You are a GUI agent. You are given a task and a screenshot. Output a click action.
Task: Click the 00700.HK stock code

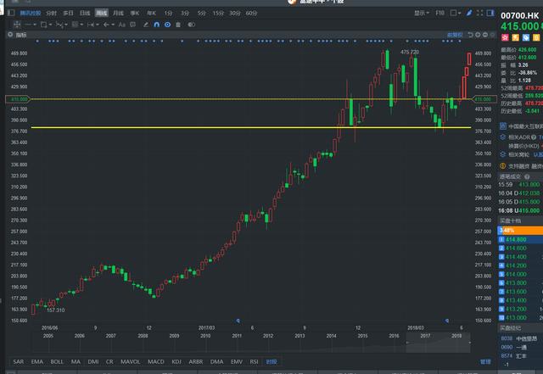(520, 15)
